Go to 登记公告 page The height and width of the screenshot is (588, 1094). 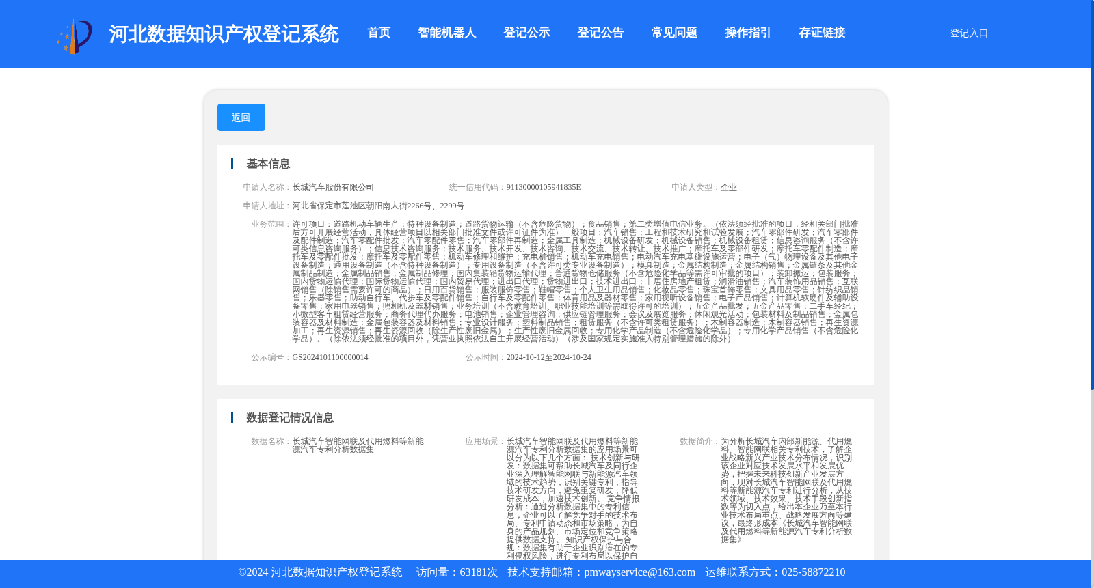600,33
